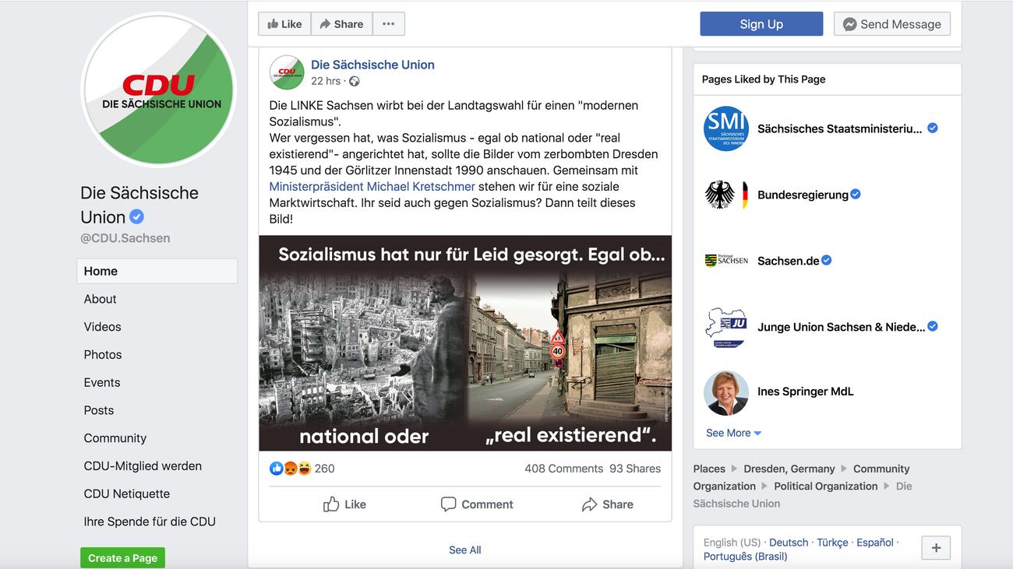This screenshot has height=569, width=1013.
Task: Toggle Like on the post
Action: pyautogui.click(x=344, y=504)
